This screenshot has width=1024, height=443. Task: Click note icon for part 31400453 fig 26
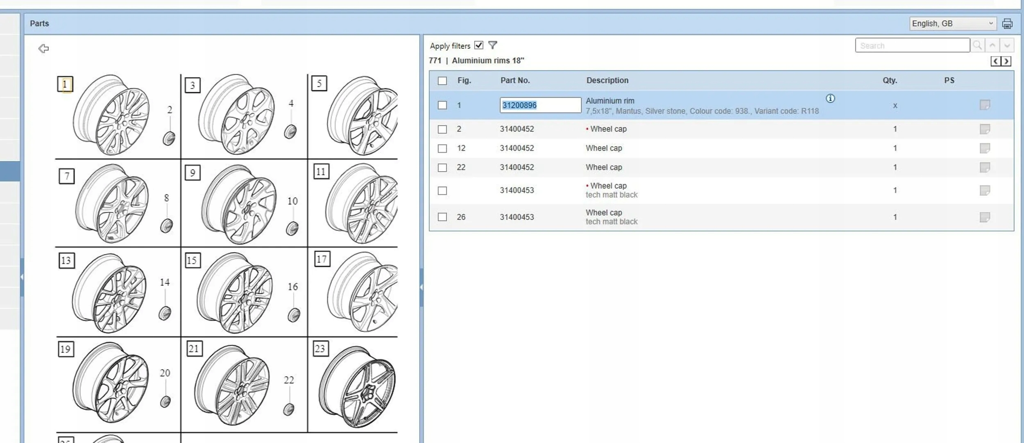point(985,217)
